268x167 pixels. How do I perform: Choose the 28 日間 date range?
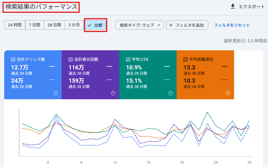coord(54,25)
